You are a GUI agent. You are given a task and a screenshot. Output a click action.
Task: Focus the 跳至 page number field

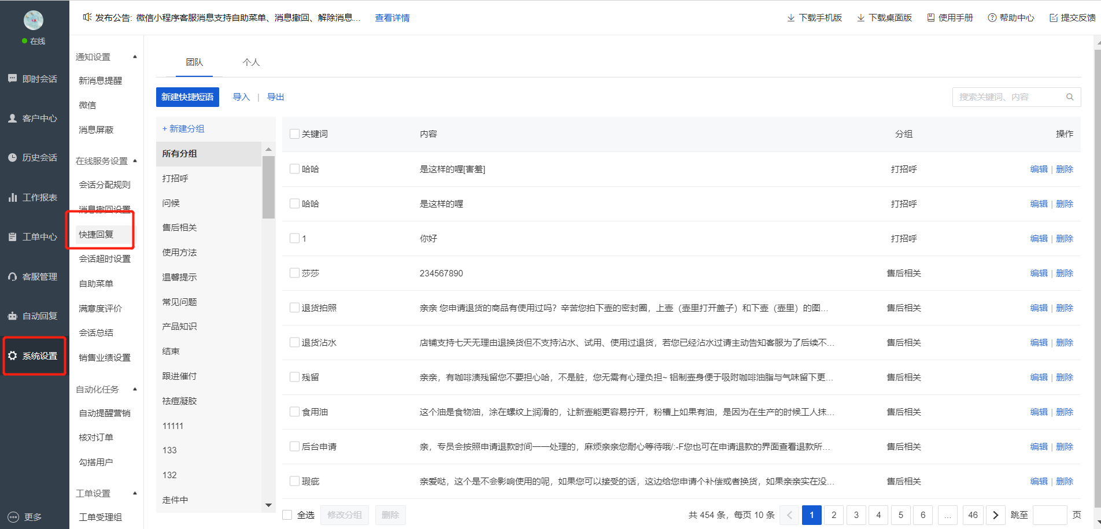(1050, 515)
